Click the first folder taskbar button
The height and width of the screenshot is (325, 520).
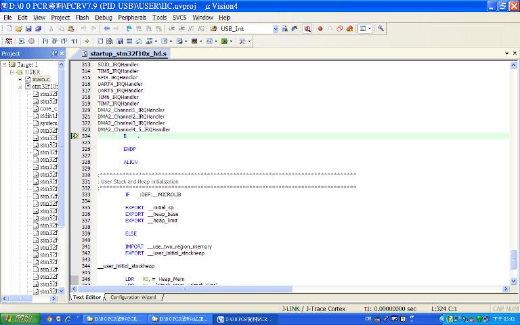point(114,320)
